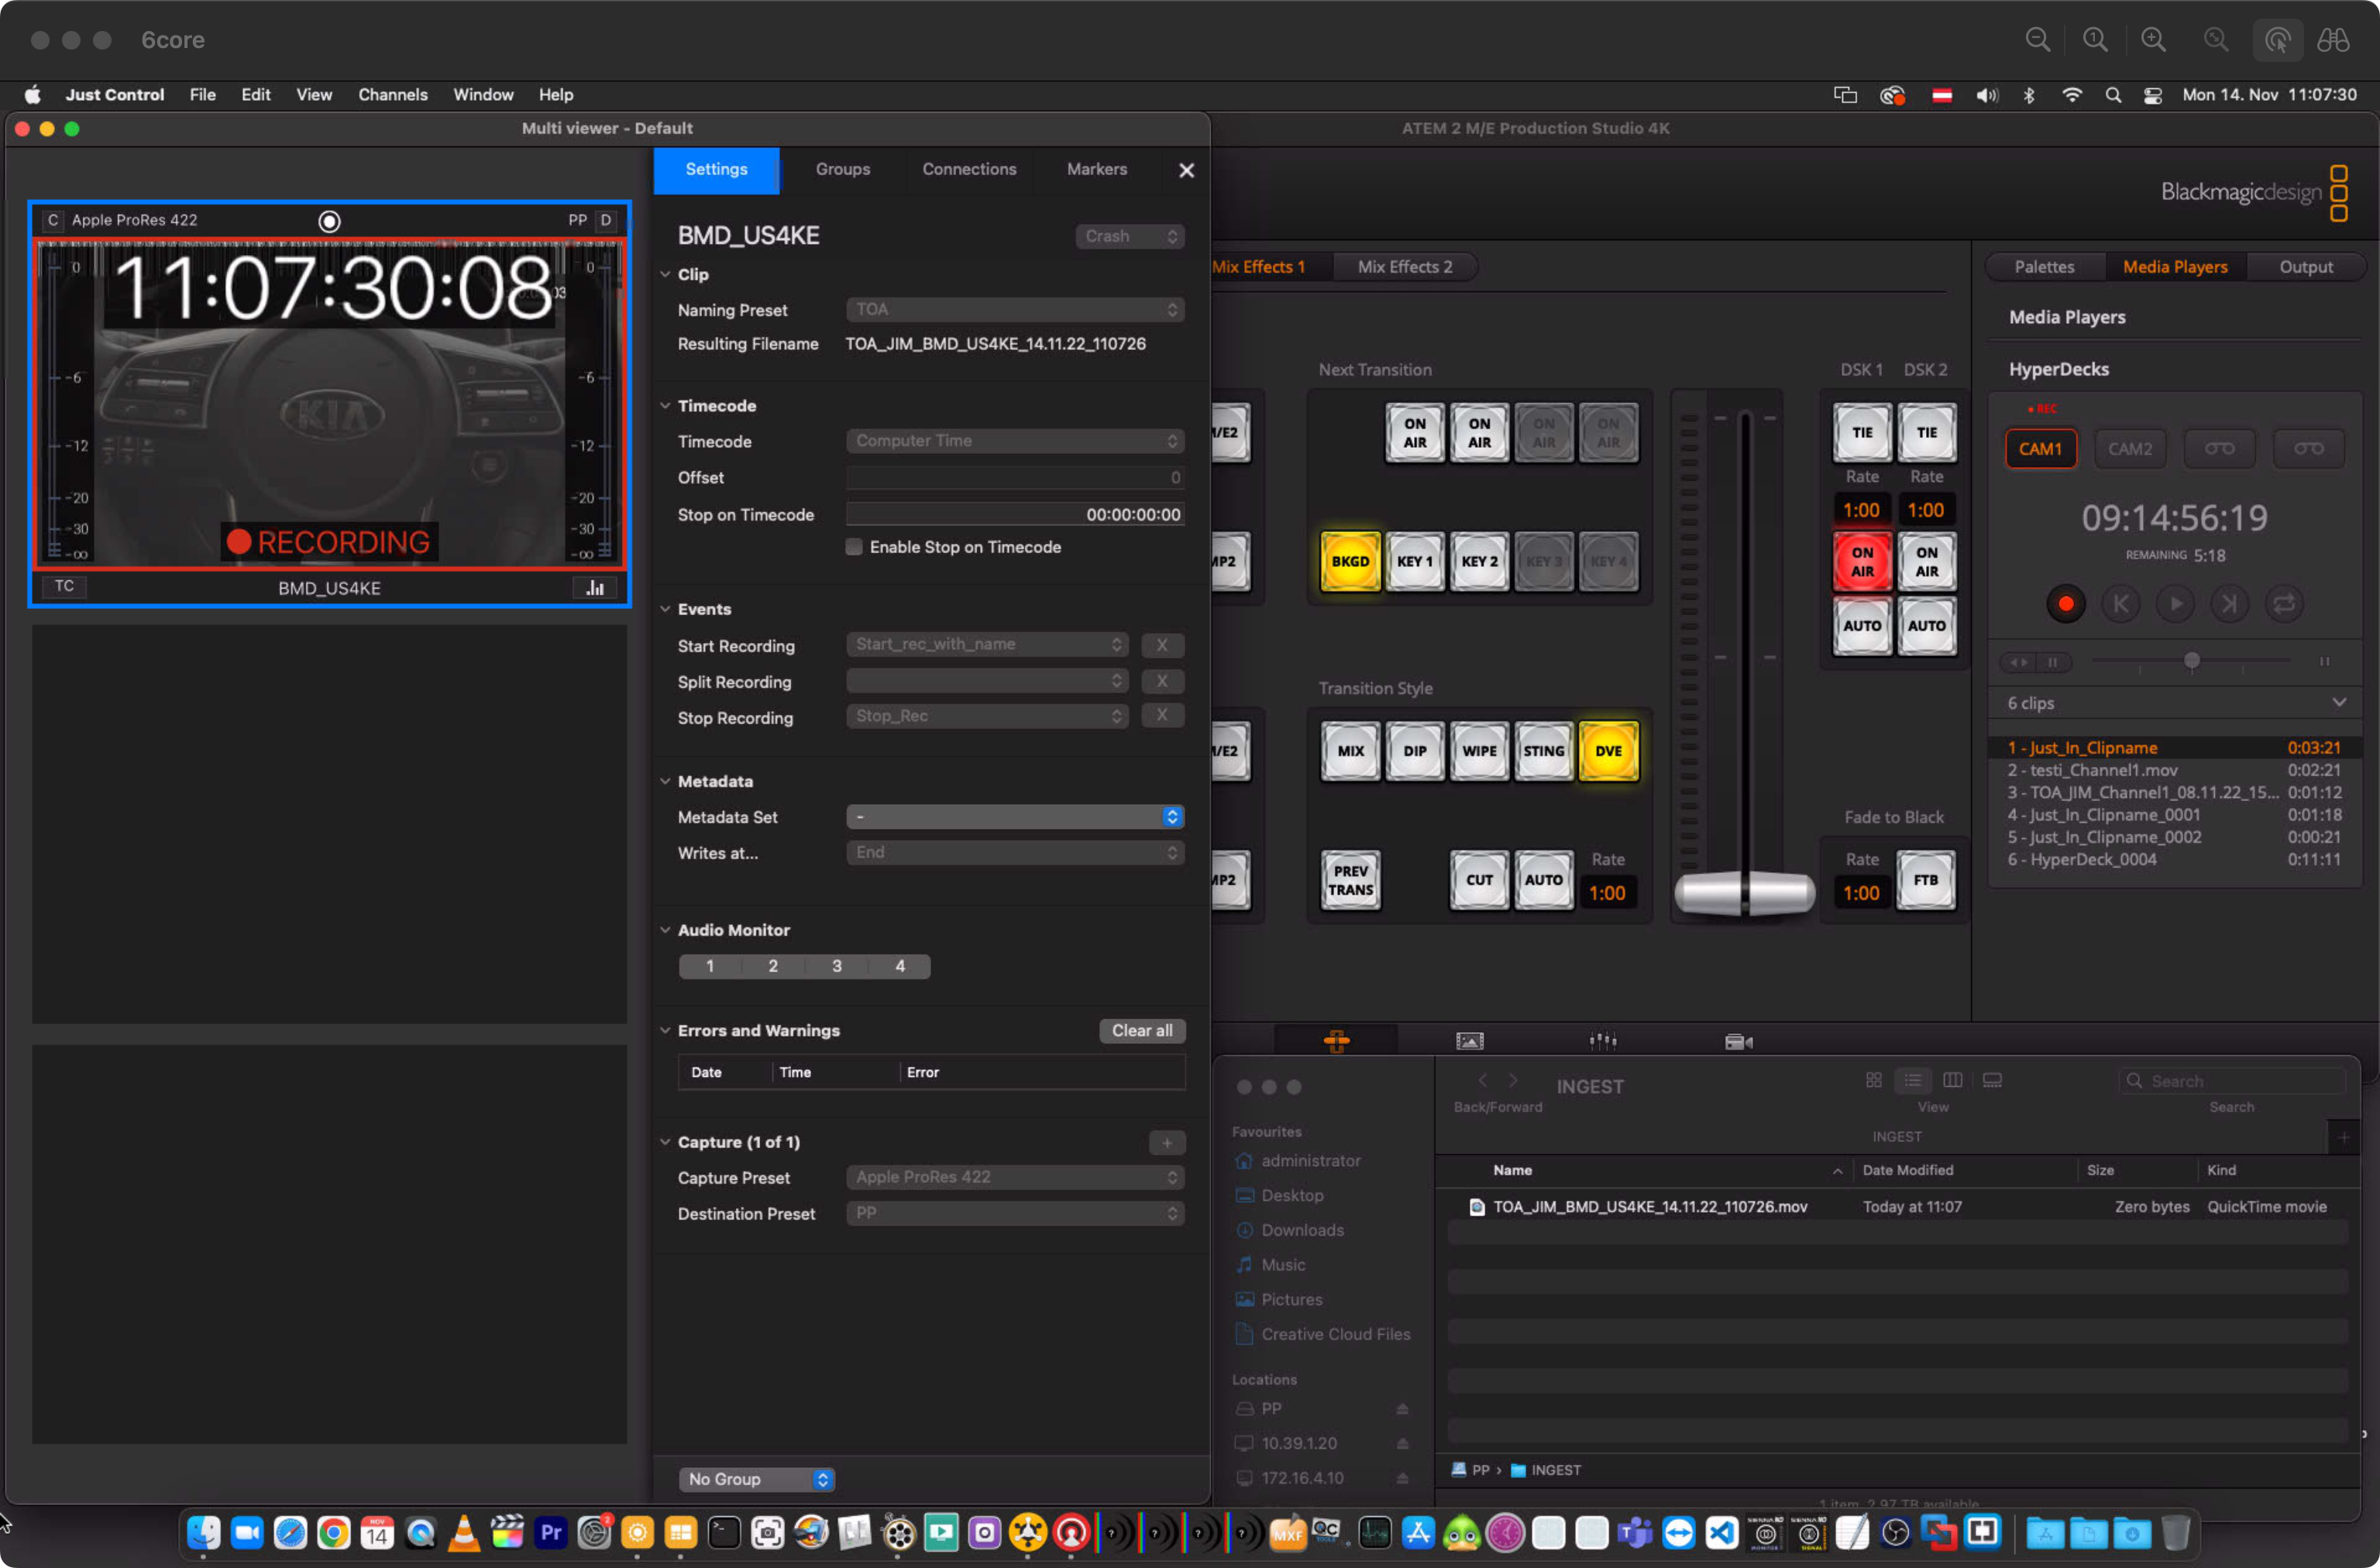Viewport: 2380px width, 1568px height.
Task: Open the ATEM switcher tab with orange cross icon
Action: coord(1336,1041)
